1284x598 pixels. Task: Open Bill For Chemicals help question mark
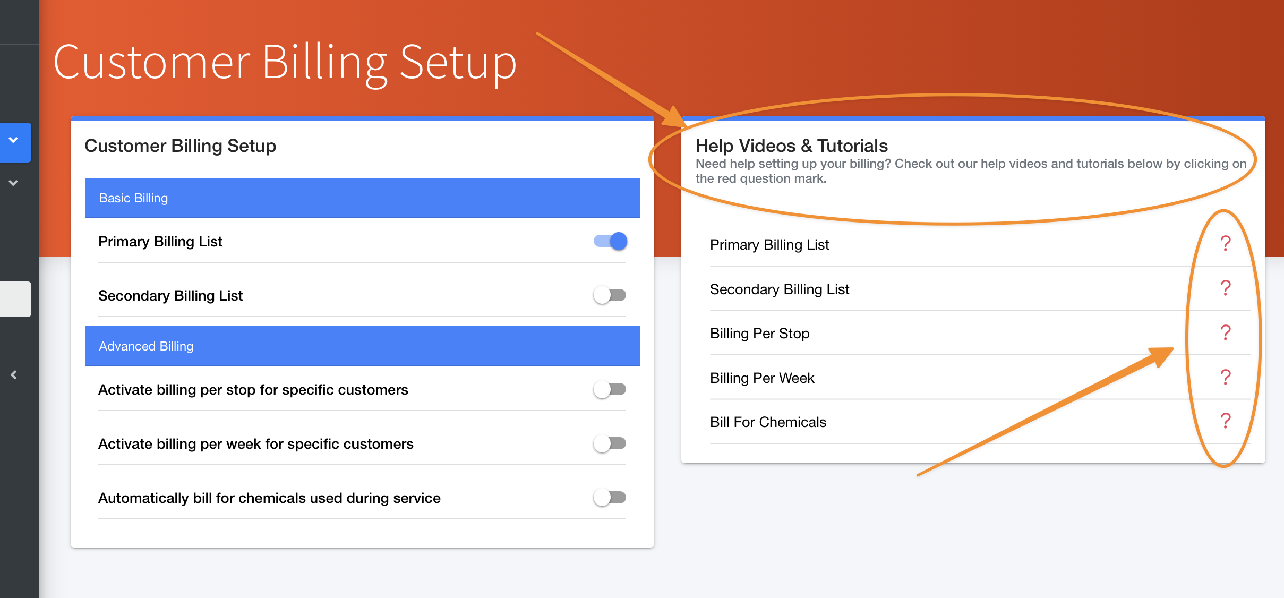[1225, 421]
